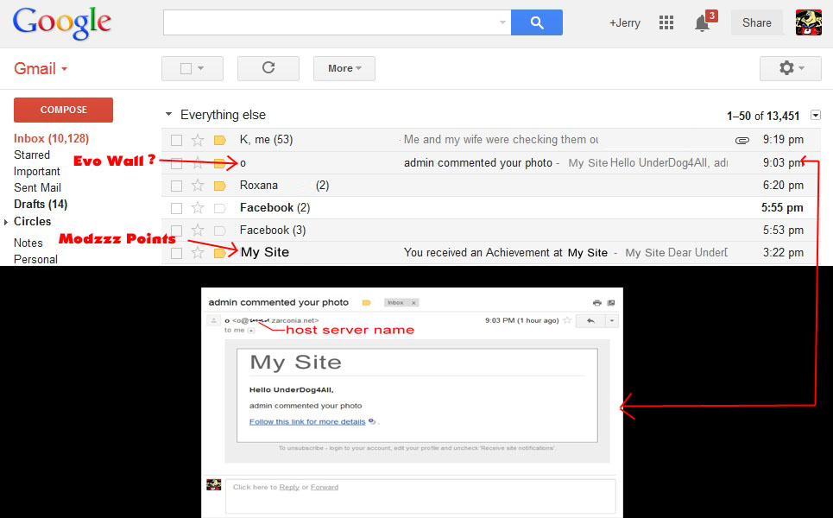The width and height of the screenshot is (833, 518).
Task: Star the My Site achievement email
Action: tap(198, 252)
